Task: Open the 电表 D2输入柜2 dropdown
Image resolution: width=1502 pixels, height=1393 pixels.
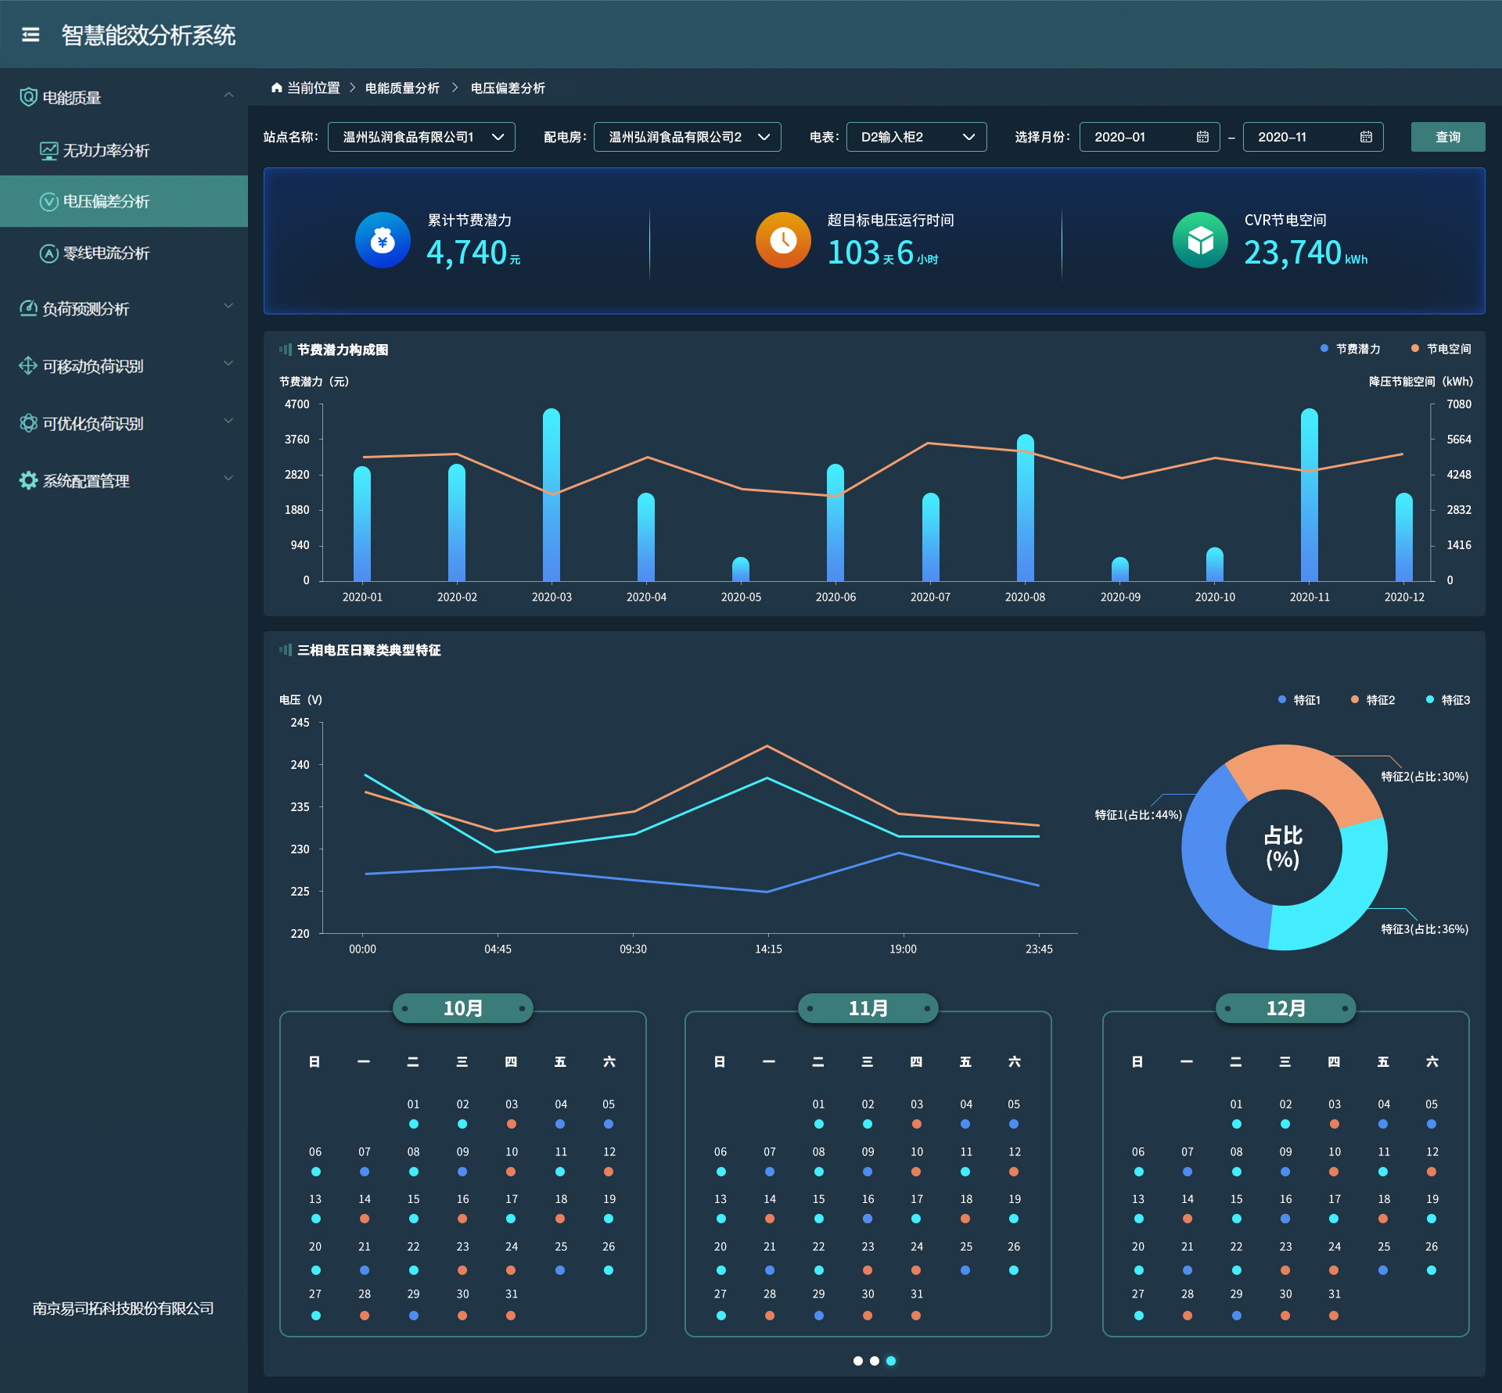Action: [916, 137]
